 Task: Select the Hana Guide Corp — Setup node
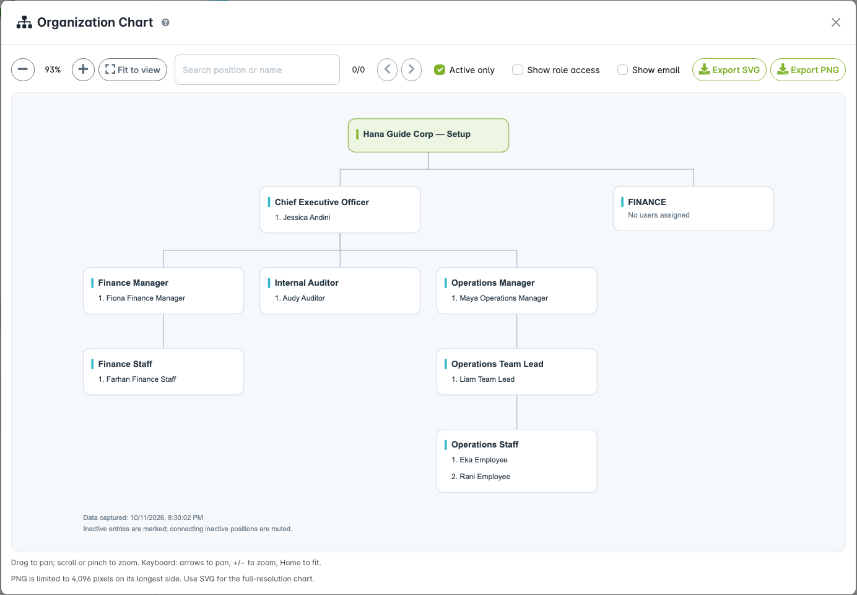click(x=428, y=135)
